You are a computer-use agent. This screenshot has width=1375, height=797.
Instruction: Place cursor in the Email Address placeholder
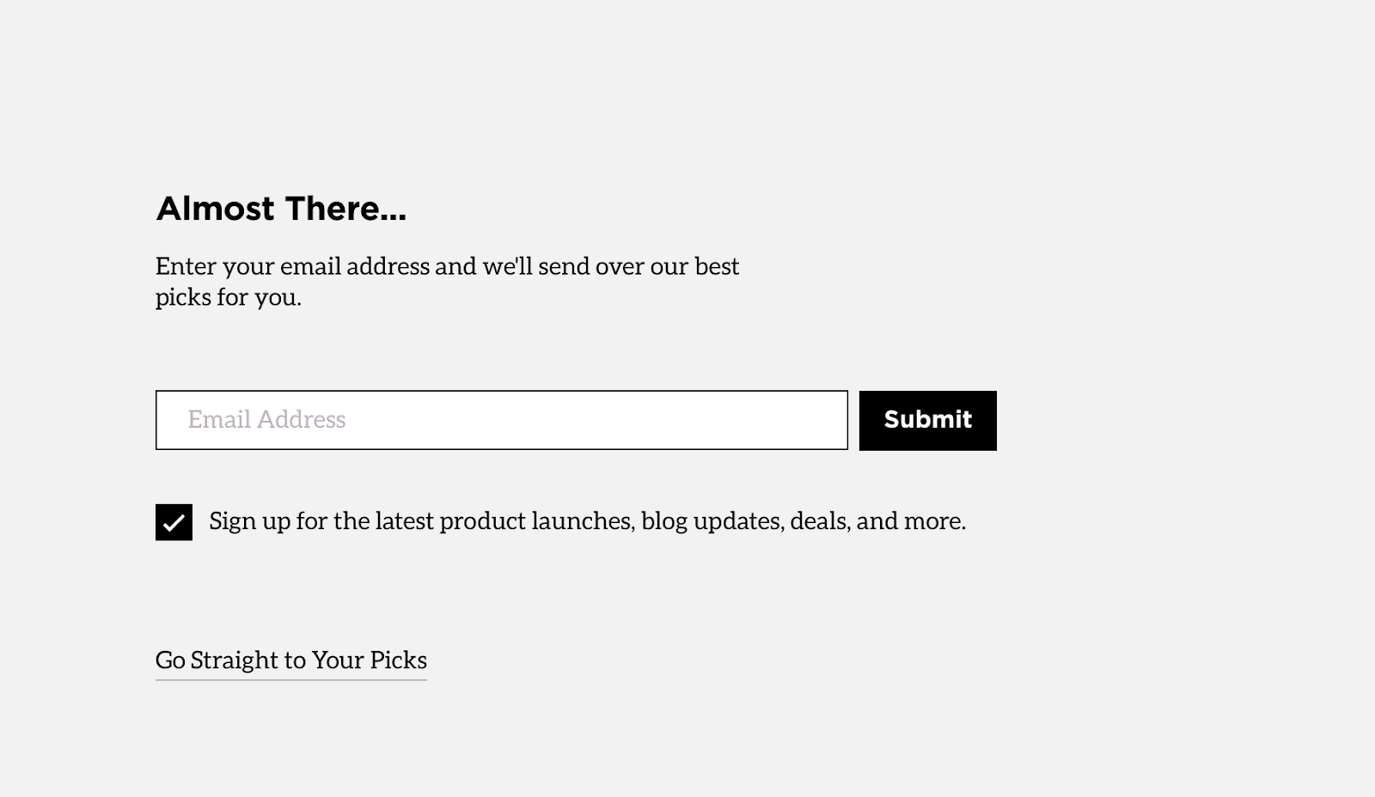[266, 420]
